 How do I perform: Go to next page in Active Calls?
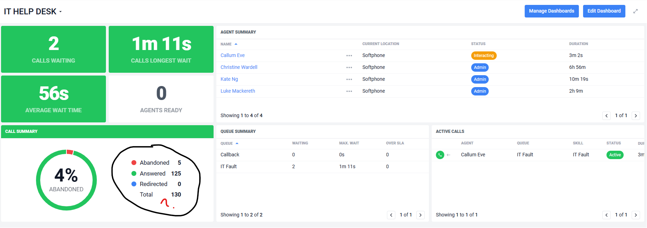click(x=635, y=215)
